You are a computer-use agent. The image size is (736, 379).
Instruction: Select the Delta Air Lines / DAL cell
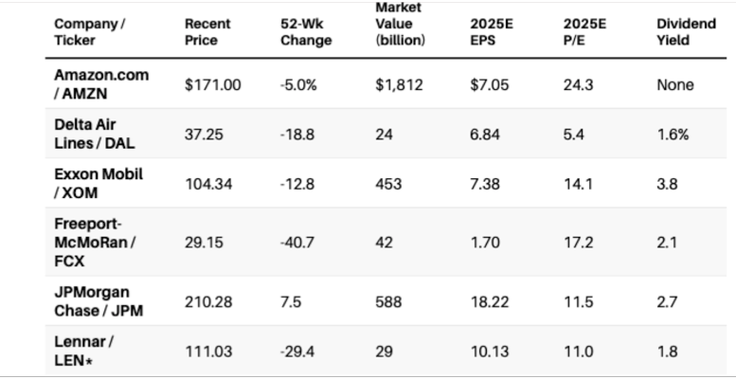click(x=92, y=134)
